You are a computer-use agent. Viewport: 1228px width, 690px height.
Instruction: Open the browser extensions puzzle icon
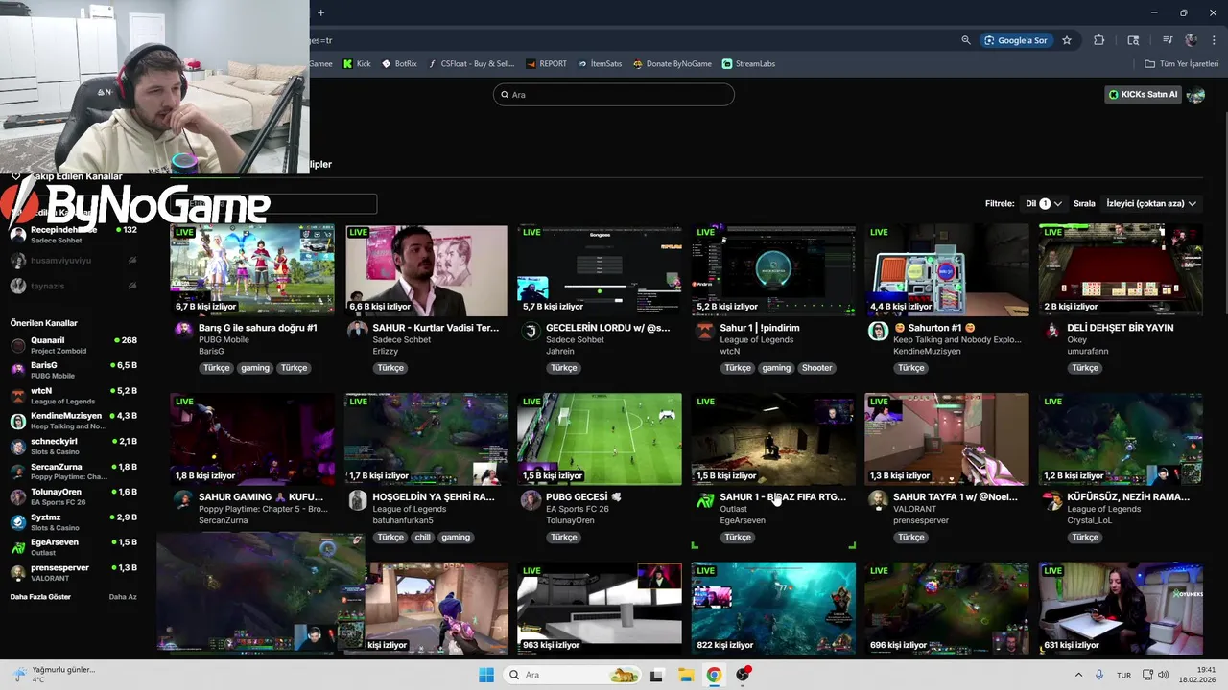tap(1099, 40)
